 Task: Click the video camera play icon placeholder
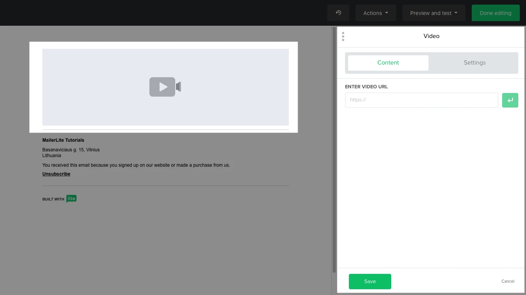tap(165, 87)
